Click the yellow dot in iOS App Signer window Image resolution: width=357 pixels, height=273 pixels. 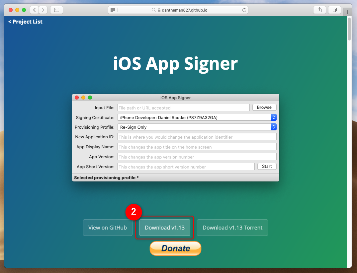pos(83,98)
